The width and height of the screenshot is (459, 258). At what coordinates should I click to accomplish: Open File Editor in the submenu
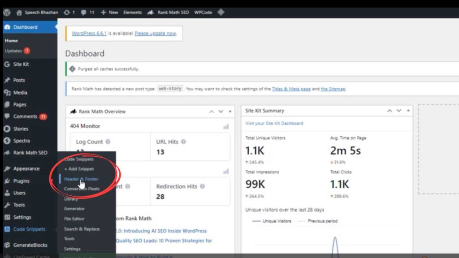[74, 219]
